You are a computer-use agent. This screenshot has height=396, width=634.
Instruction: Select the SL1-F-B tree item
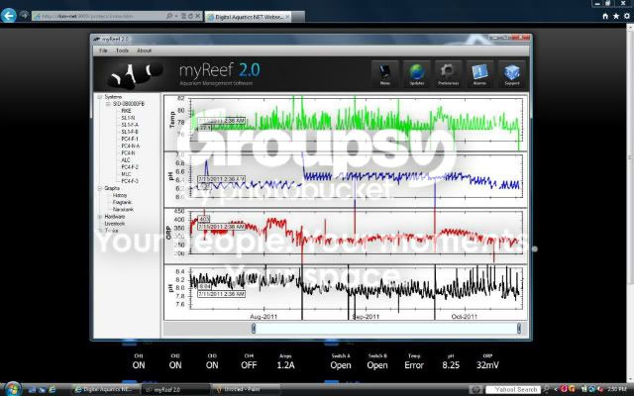[130, 132]
